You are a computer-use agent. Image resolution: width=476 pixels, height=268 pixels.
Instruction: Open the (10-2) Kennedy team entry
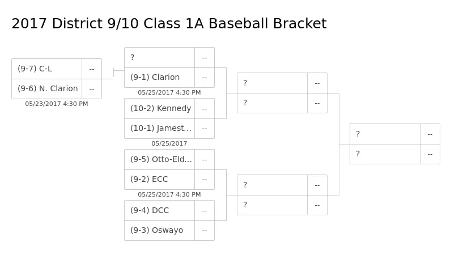(x=160, y=109)
